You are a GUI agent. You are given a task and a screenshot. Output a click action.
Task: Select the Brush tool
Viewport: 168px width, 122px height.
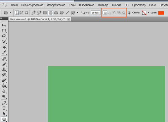point(4,64)
